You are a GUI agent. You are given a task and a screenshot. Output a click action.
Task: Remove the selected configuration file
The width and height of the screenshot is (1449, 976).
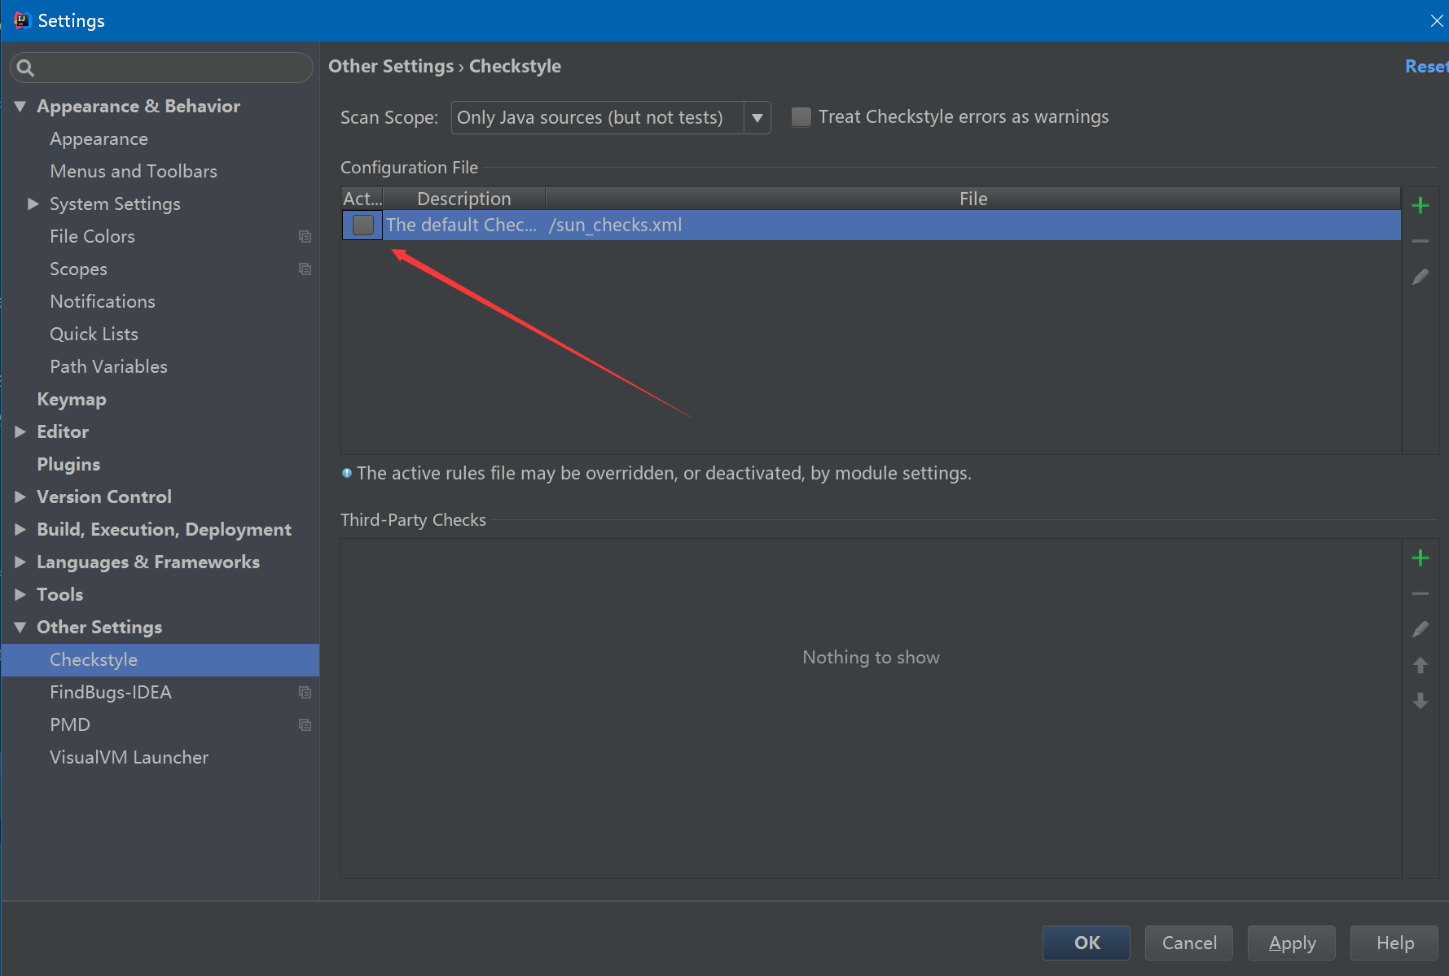click(x=1420, y=241)
